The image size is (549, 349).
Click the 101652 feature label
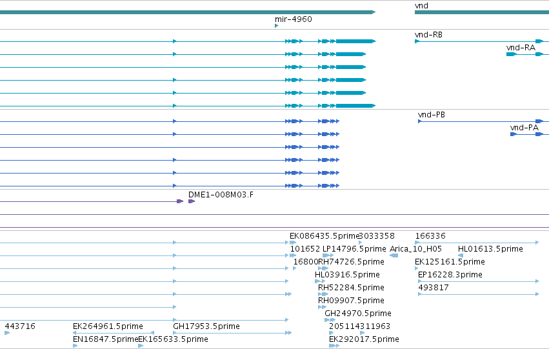(305, 249)
